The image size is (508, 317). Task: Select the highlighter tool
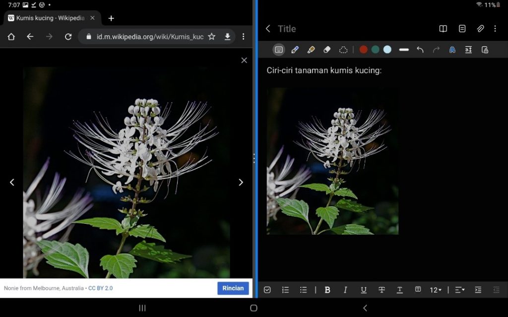311,50
